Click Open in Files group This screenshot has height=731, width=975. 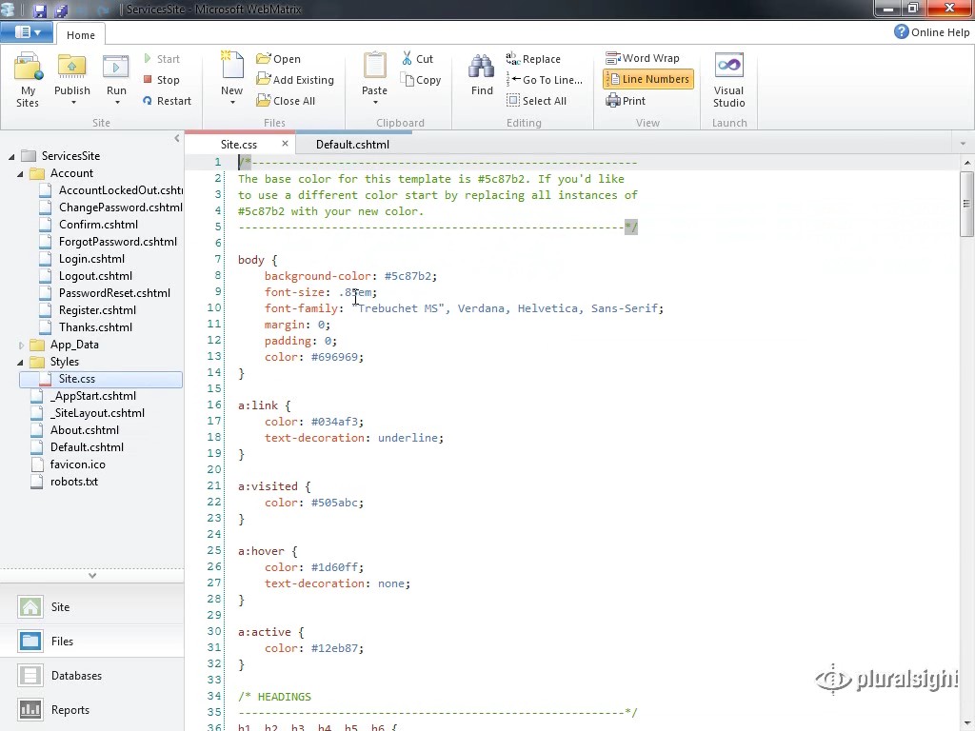(279, 58)
